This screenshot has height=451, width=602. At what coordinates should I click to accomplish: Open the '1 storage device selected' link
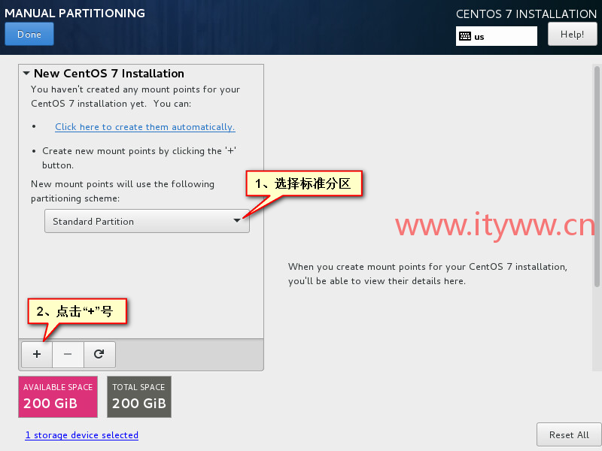82,435
